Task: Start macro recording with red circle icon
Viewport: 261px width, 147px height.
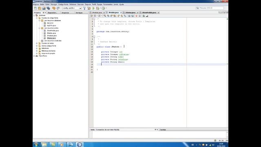Action: (x=137, y=16)
